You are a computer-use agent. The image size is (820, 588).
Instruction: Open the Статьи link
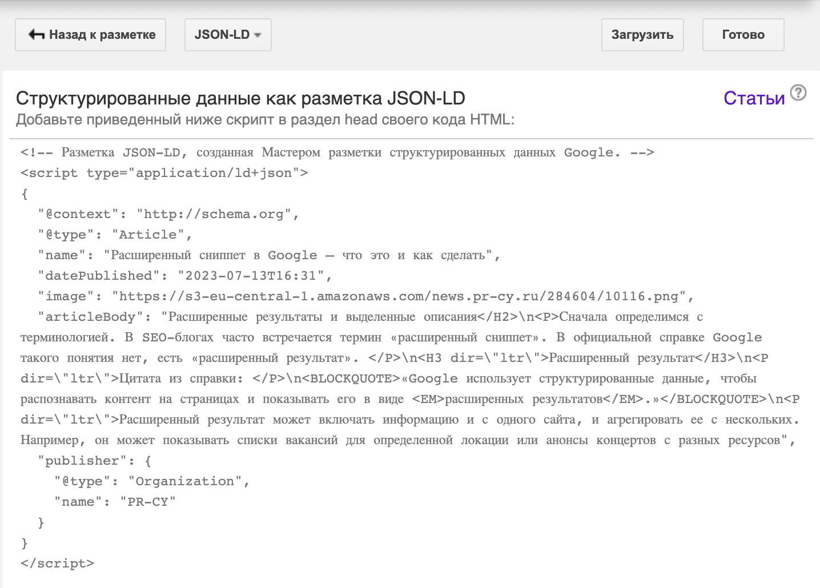pos(754,98)
